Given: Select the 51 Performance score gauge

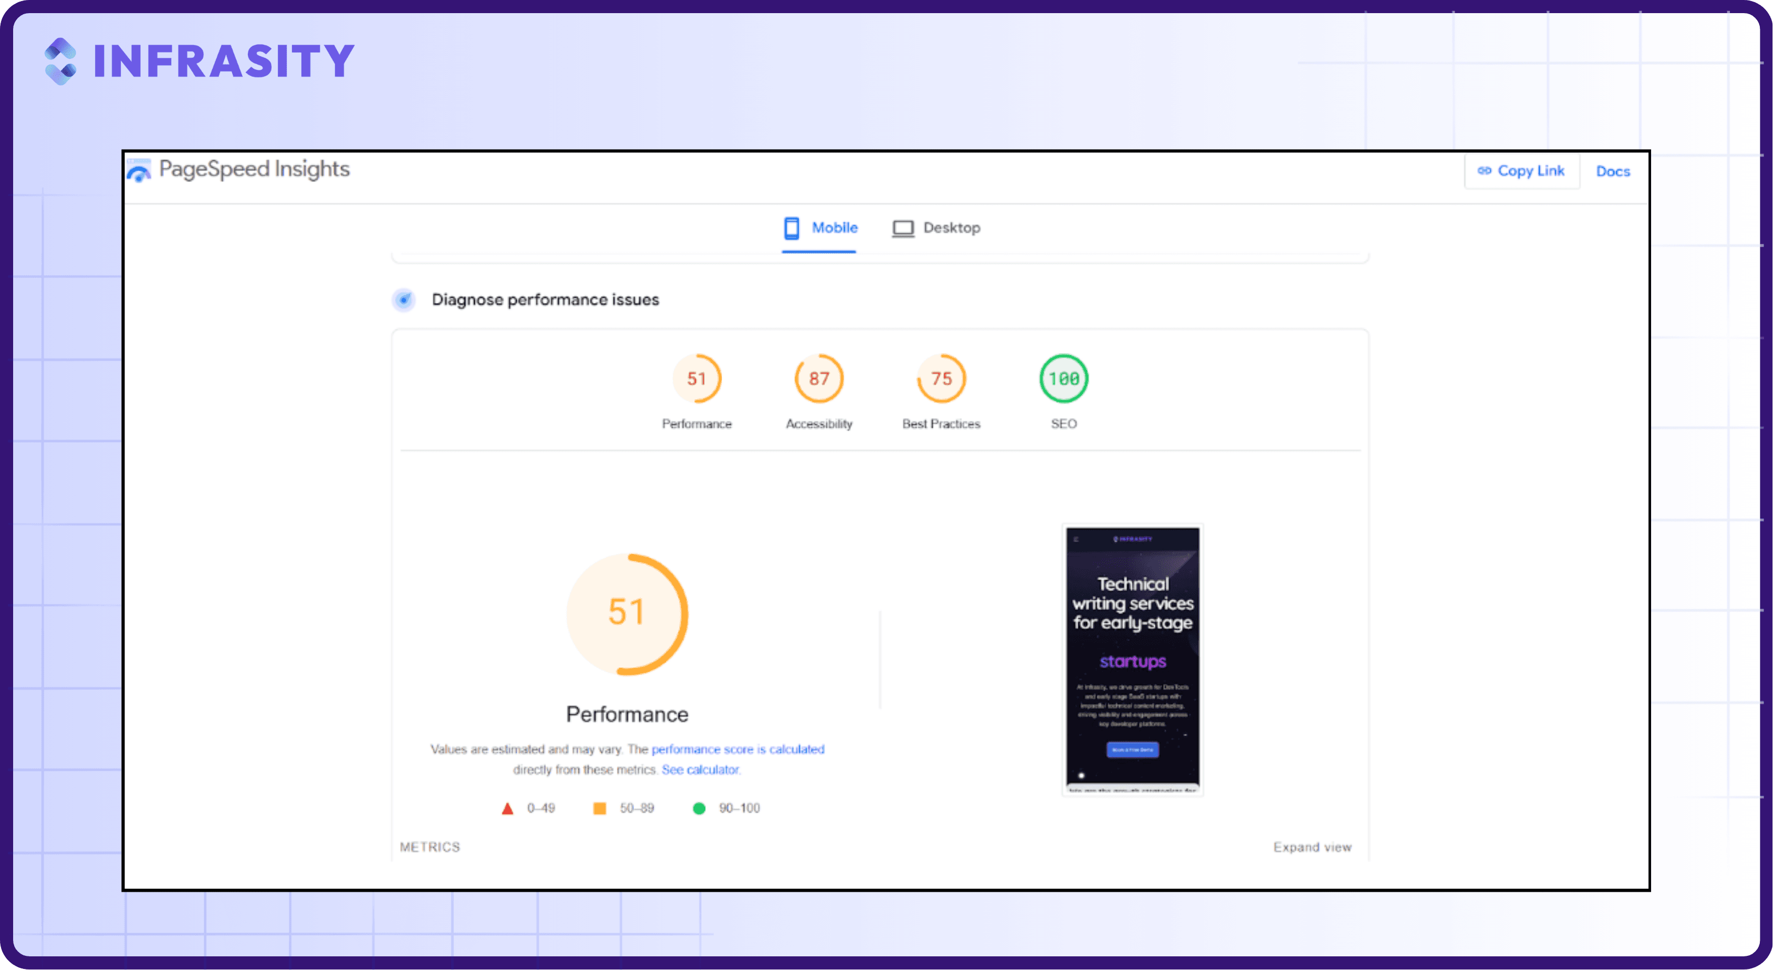Looking at the screenshot, I should [697, 378].
